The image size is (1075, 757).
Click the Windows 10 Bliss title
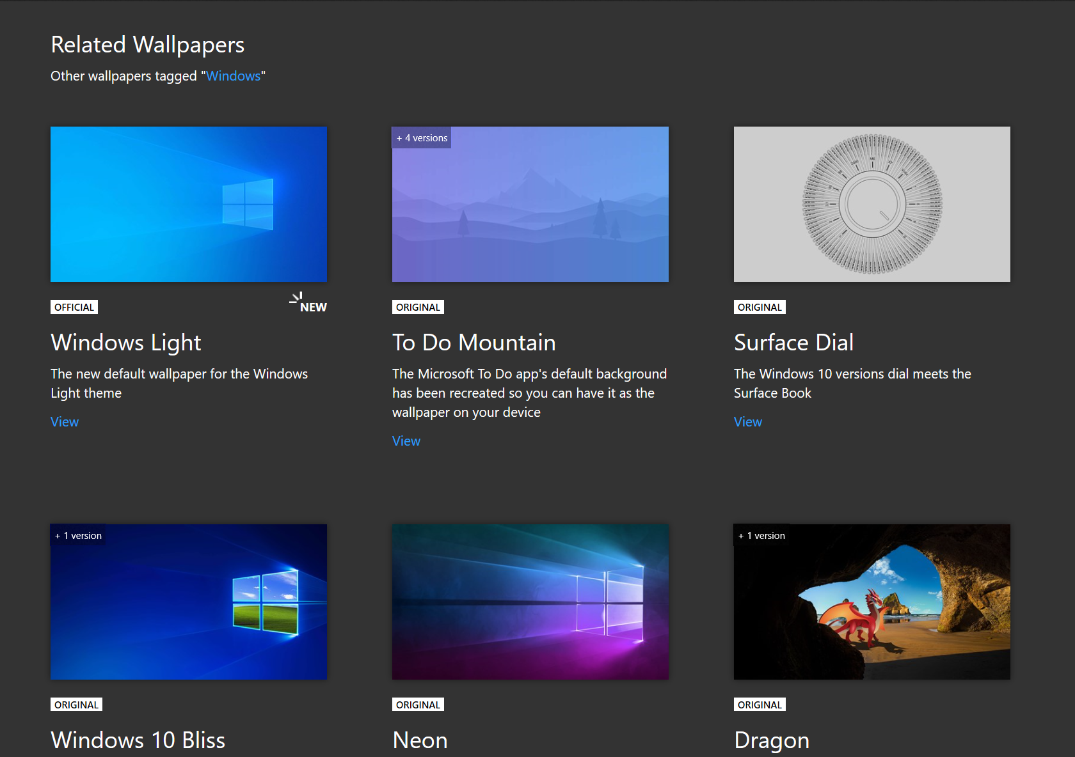138,740
